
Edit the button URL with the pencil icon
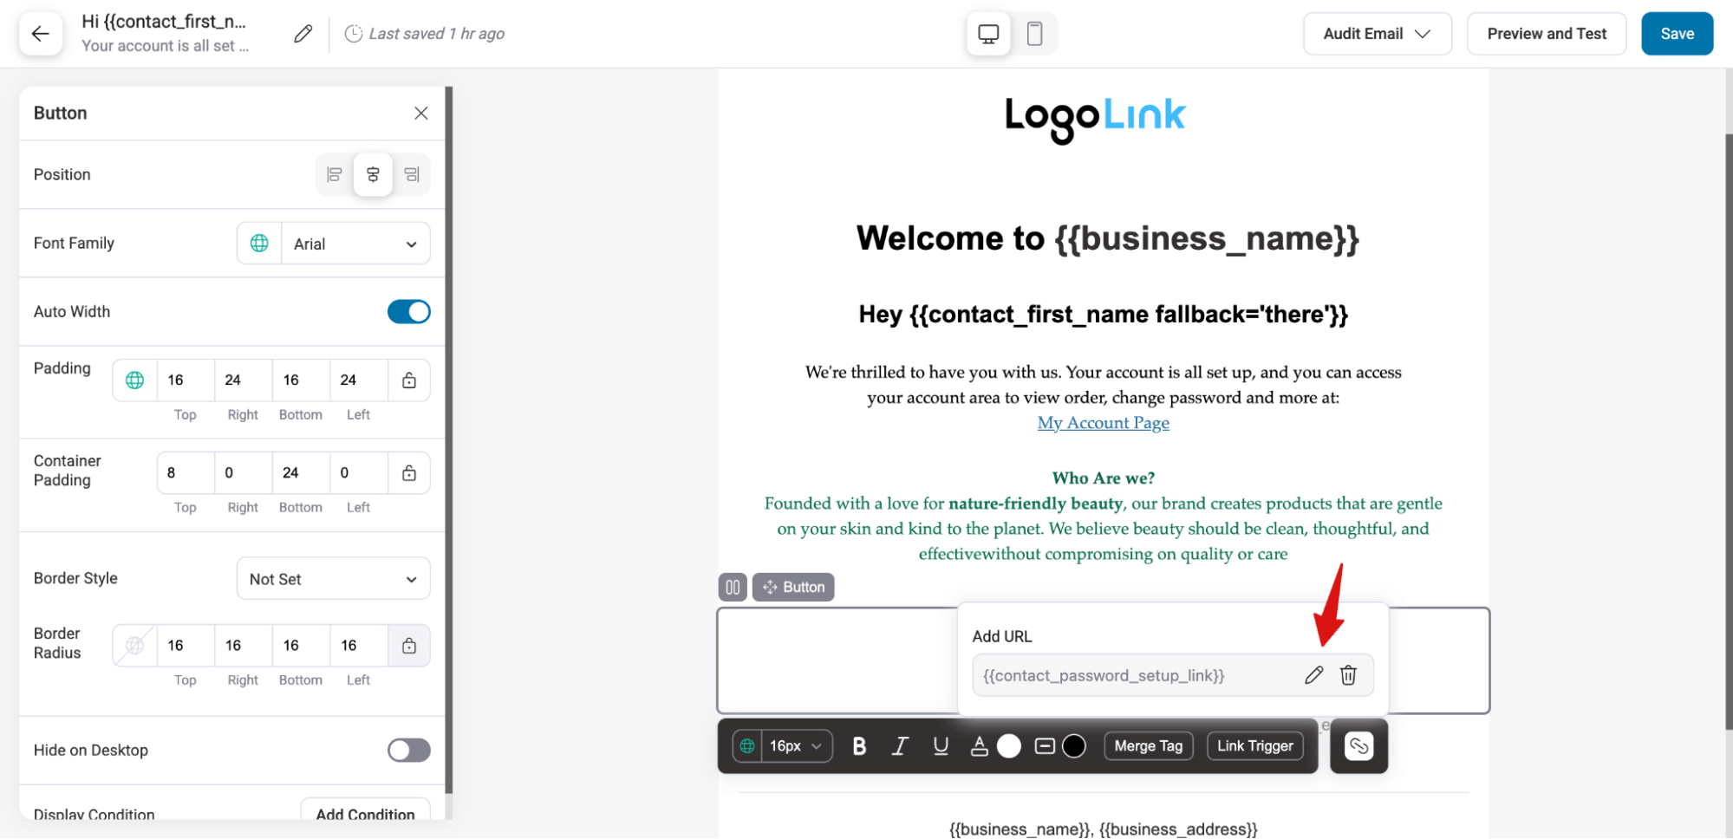pos(1314,674)
